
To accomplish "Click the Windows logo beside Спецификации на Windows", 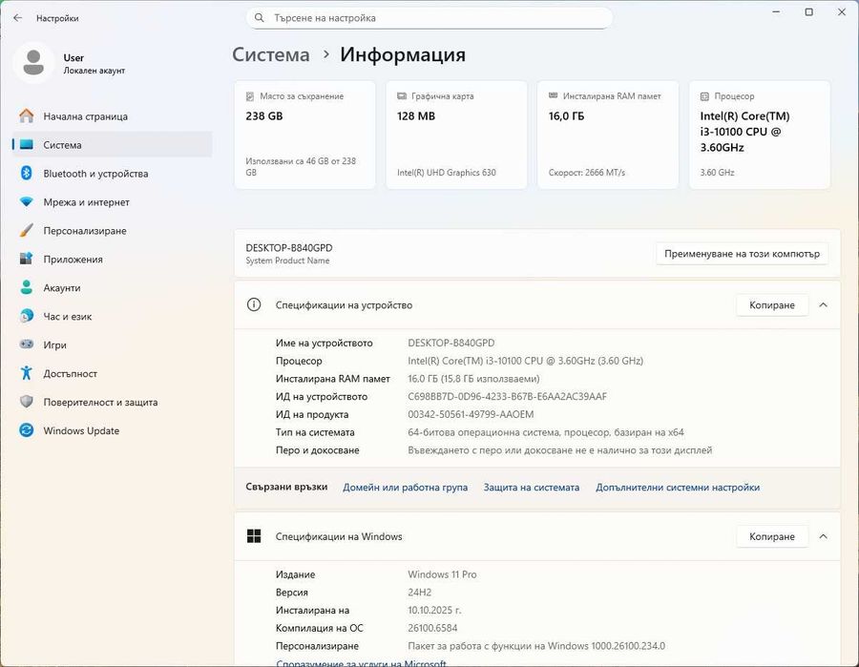I will point(254,536).
